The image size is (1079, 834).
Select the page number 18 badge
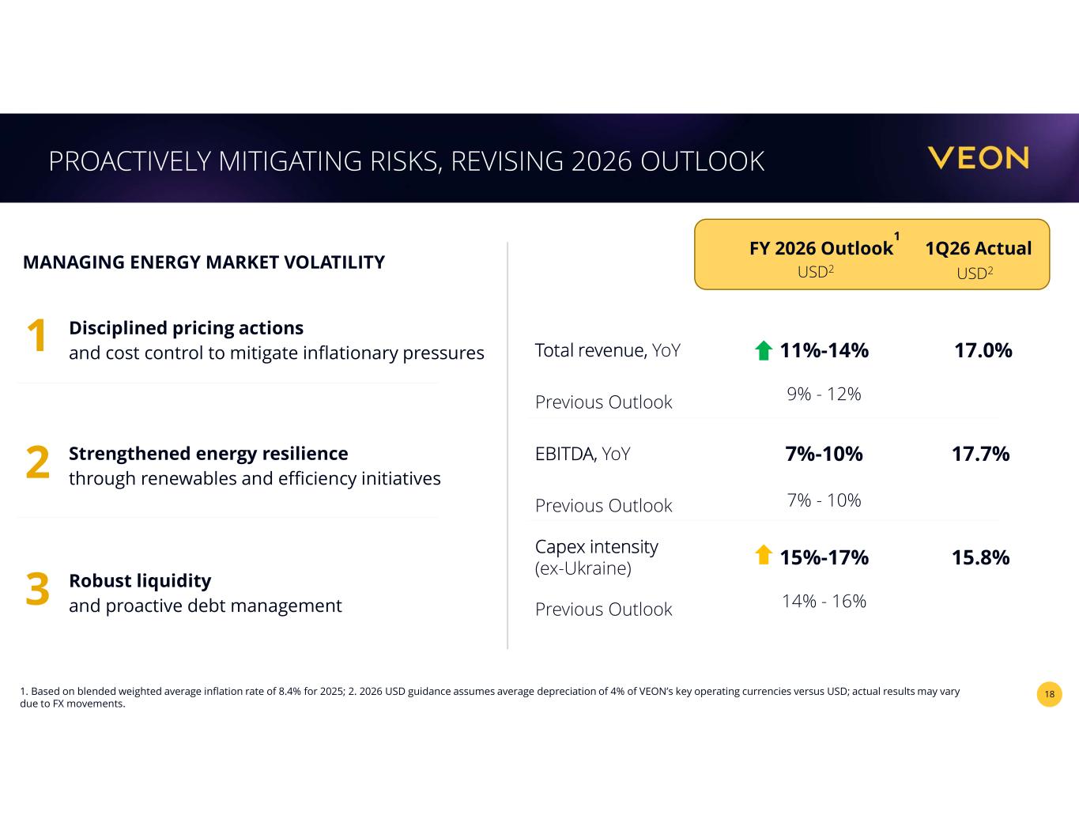click(x=1049, y=694)
